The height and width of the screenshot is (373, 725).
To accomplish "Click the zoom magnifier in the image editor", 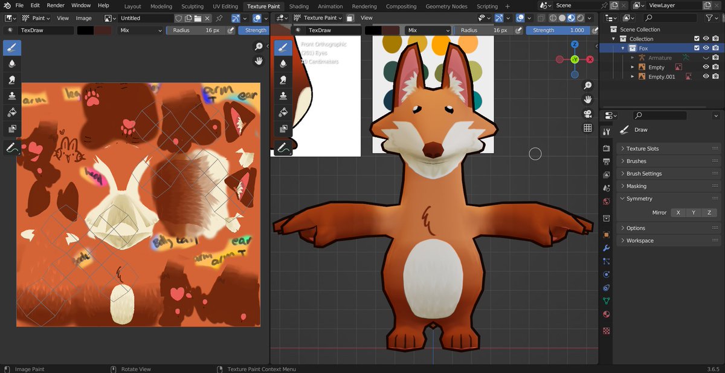I will [x=259, y=47].
